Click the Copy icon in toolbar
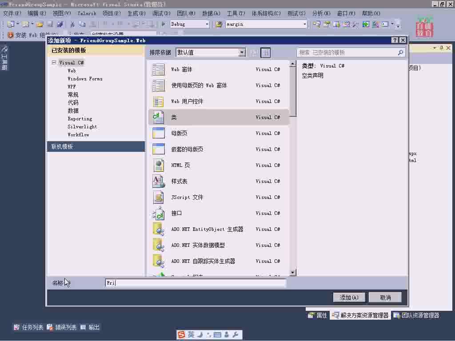 82,24
